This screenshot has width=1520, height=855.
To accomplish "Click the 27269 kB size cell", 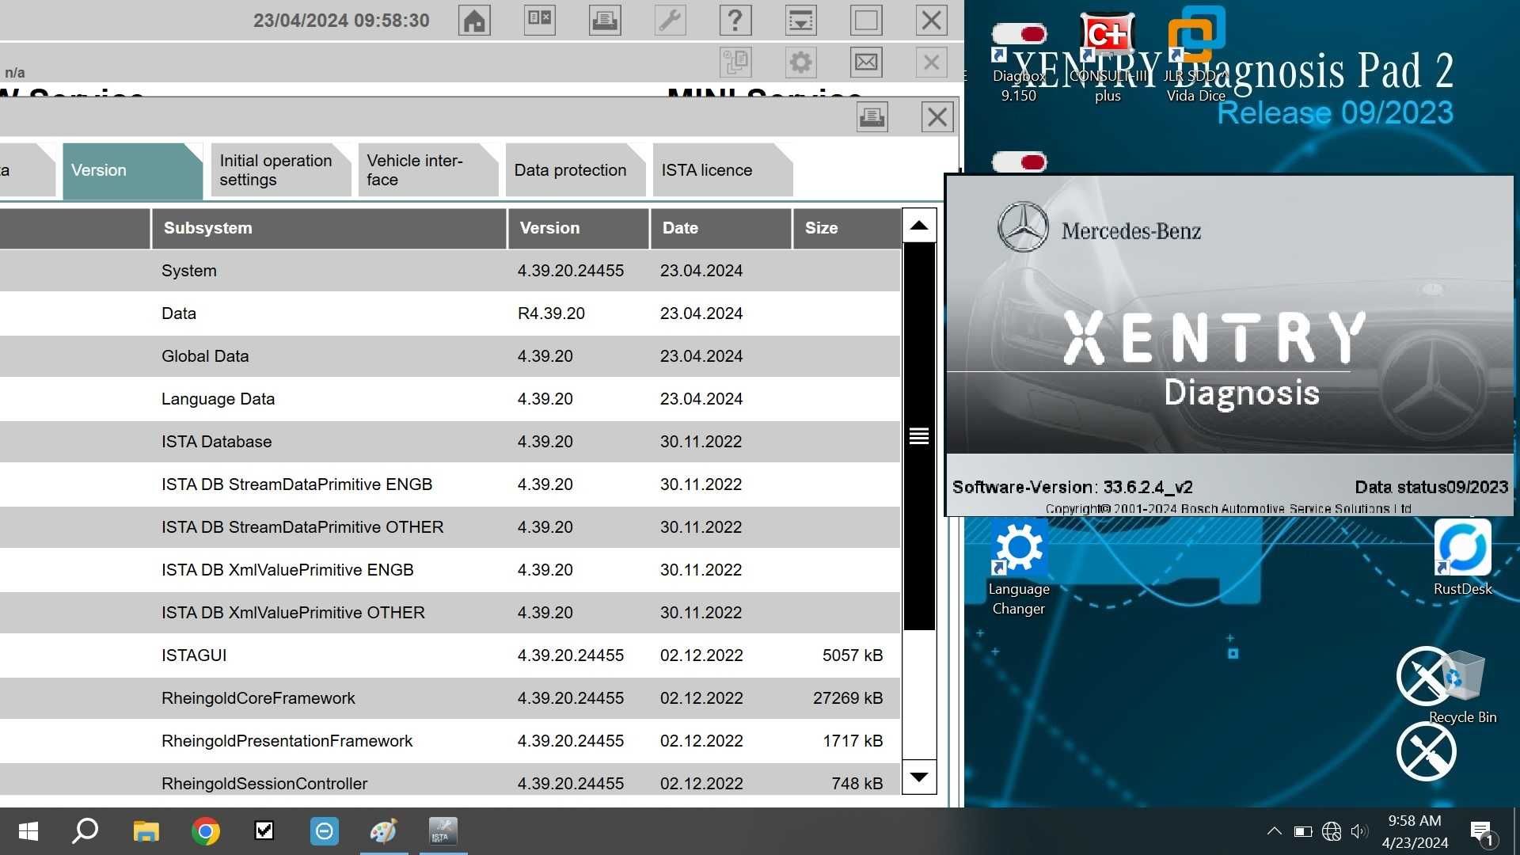I will point(847,698).
